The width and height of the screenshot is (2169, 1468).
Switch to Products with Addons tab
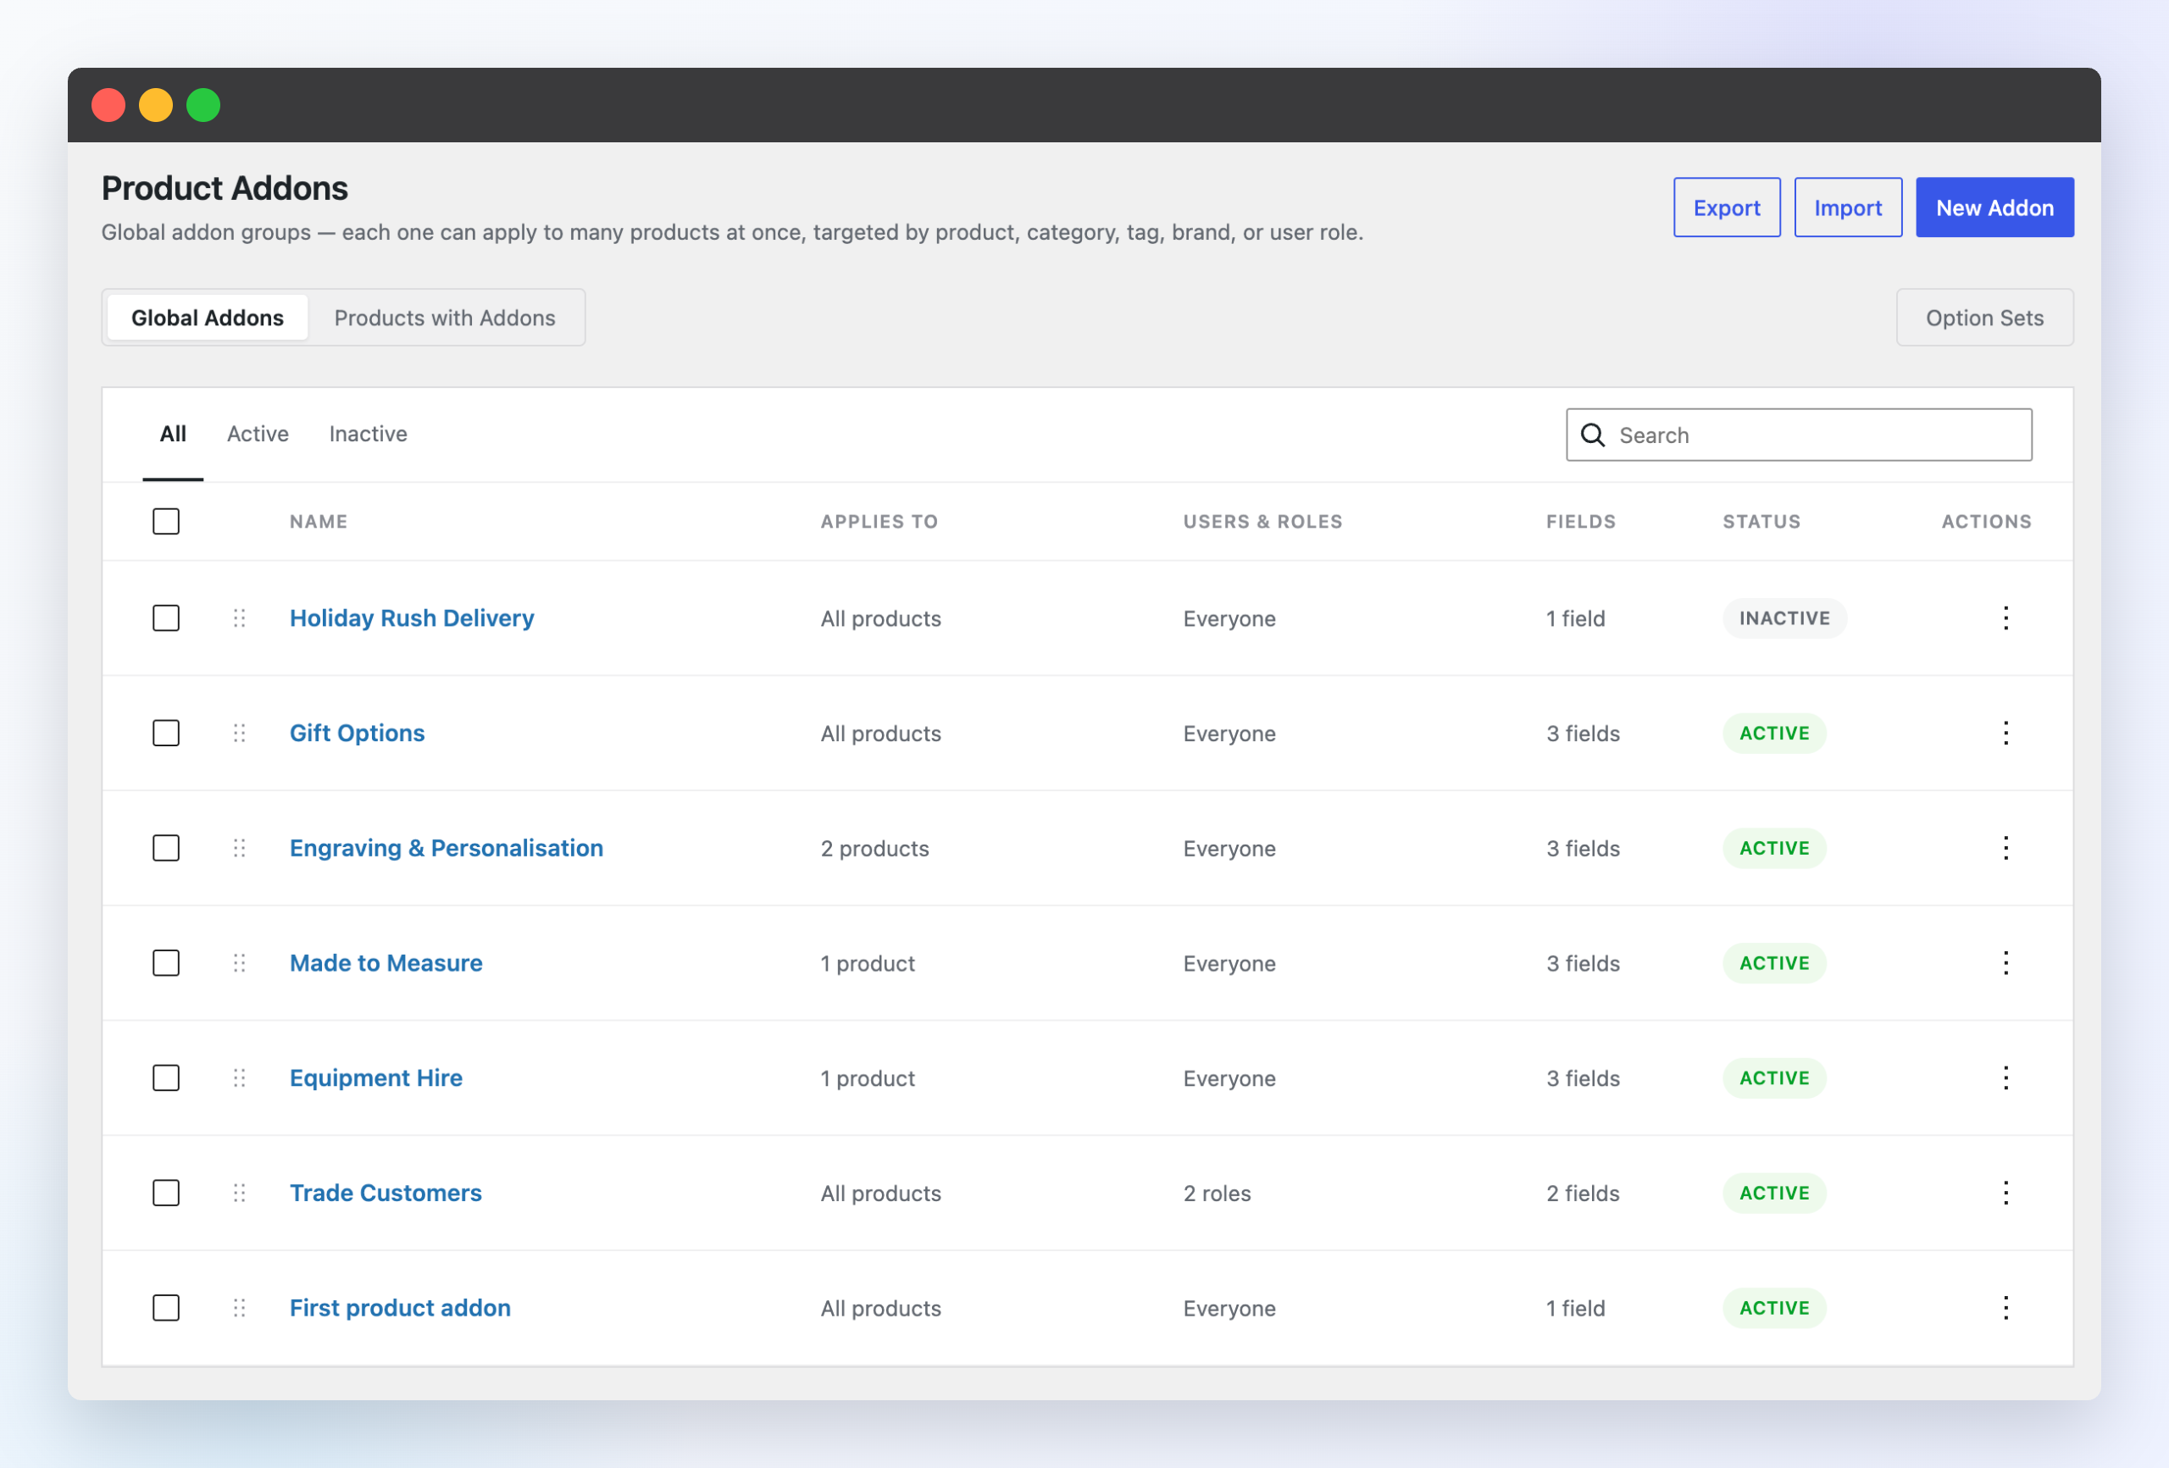click(445, 318)
